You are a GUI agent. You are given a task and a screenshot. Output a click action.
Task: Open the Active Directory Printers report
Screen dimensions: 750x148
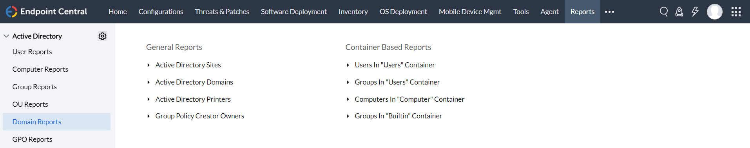(x=193, y=99)
